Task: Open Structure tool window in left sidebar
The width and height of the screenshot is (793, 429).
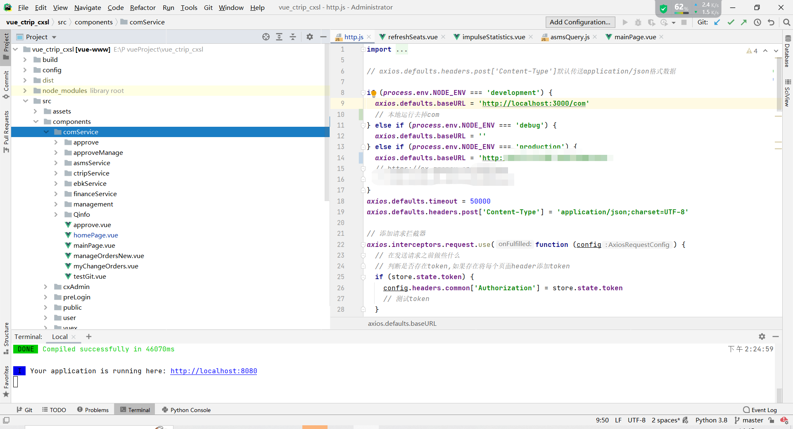Action: pos(6,338)
